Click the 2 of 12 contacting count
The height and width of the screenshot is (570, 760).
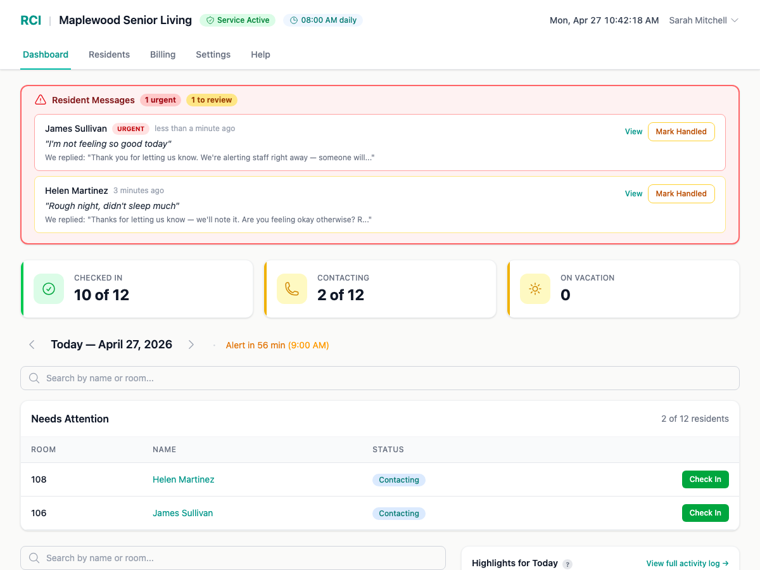341,295
